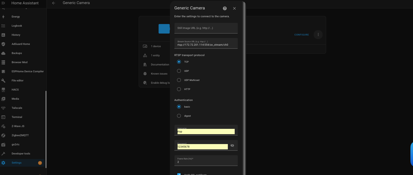This screenshot has width=413, height=175.
Task: Open the AdGuard Home shield icon
Action: pyautogui.click(x=3, y=44)
